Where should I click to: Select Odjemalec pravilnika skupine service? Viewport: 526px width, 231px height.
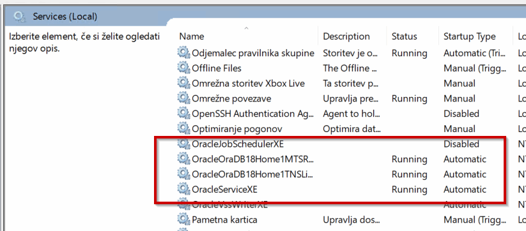[x=253, y=53]
